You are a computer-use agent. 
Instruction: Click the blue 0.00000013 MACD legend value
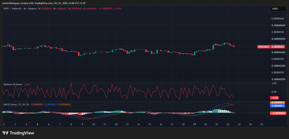[x=51, y=104]
